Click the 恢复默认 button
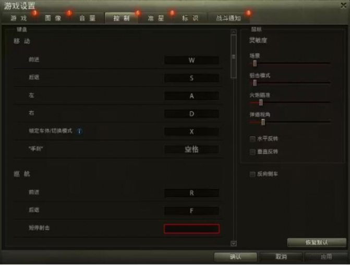The image size is (350, 265). coord(317,243)
